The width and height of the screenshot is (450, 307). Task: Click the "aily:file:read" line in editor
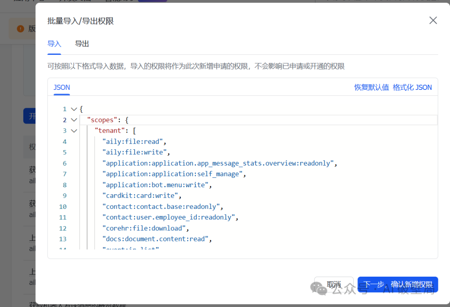pos(134,141)
